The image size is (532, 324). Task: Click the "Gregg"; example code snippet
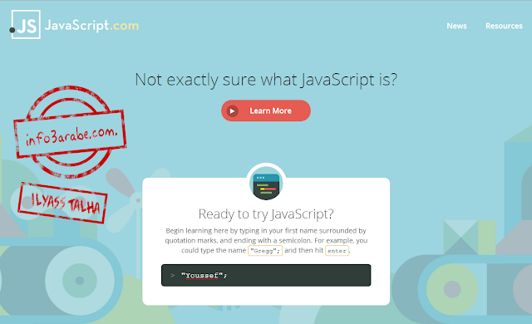(x=265, y=251)
